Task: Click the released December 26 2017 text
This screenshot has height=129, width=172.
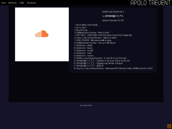Action: (x=113, y=20)
